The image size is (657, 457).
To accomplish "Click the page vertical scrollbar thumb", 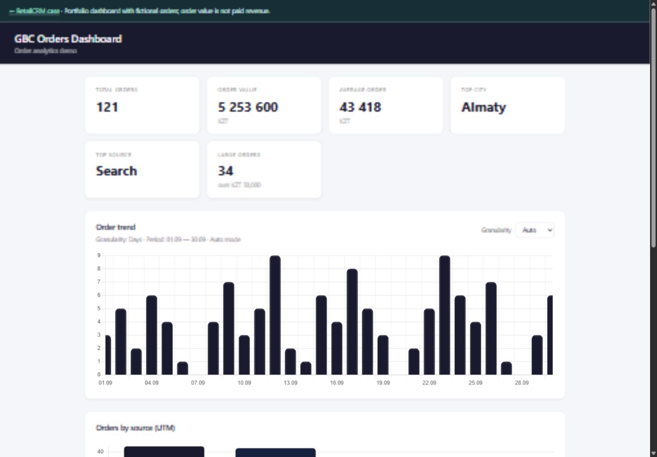I will click(x=653, y=128).
